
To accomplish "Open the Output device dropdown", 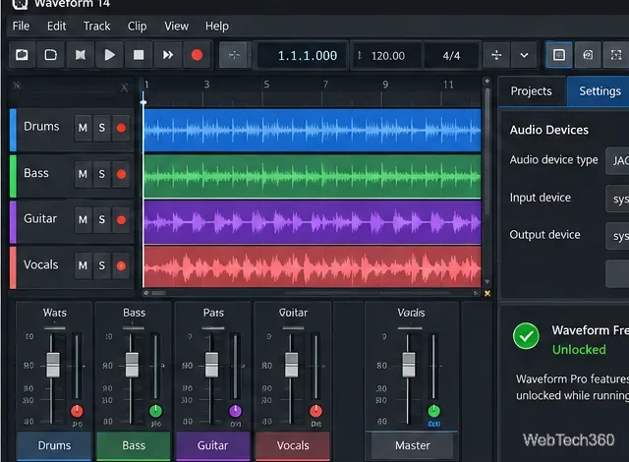I will (617, 236).
